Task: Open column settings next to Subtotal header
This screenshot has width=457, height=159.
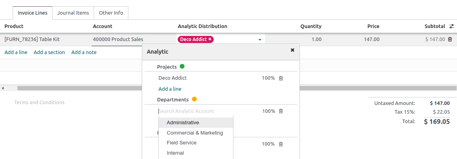Action: [x=451, y=26]
